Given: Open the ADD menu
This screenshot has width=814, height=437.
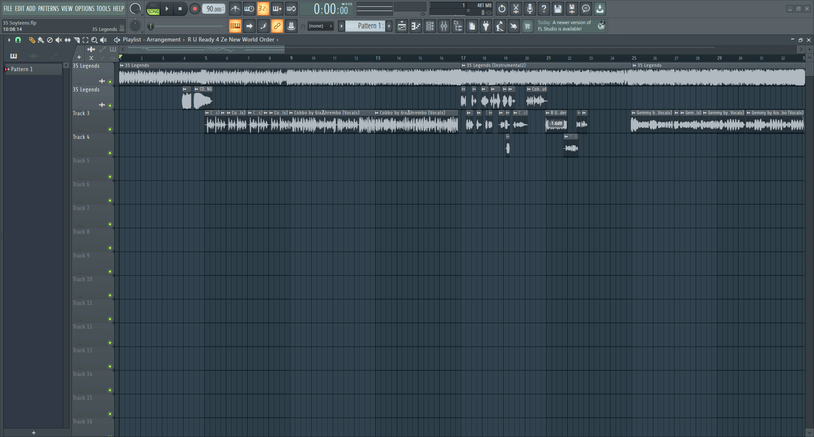Looking at the screenshot, I should pos(31,8).
